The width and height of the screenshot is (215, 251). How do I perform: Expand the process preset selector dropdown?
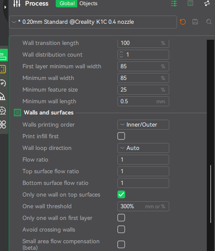point(93,22)
